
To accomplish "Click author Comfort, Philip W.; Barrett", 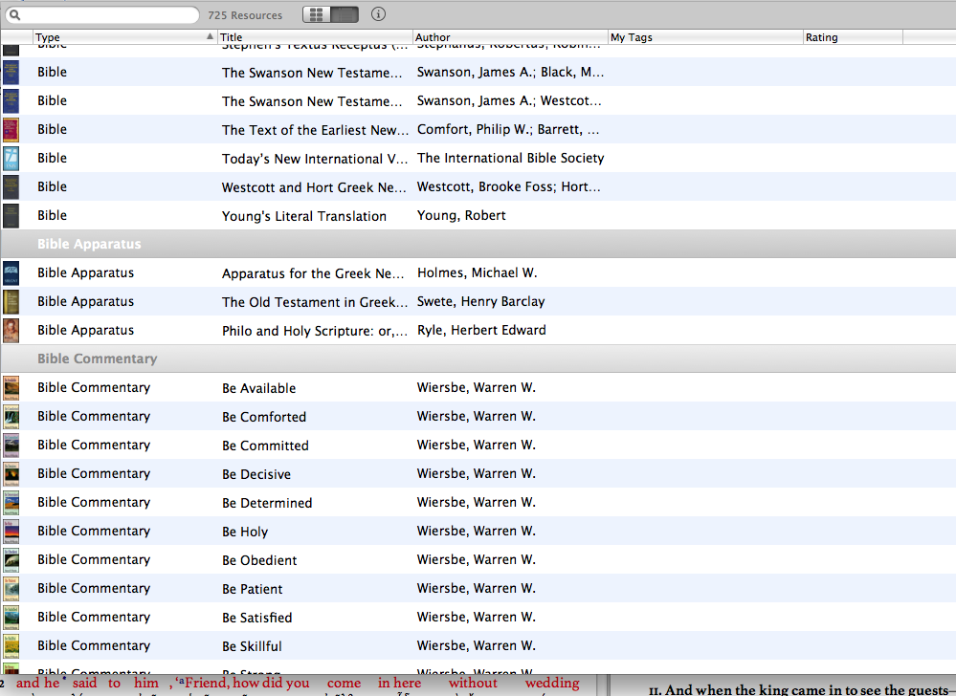I will [508, 130].
